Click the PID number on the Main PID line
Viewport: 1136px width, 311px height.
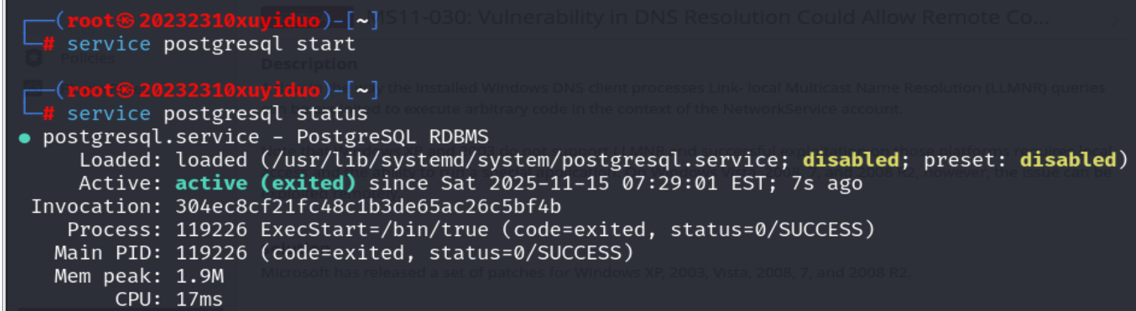click(211, 253)
